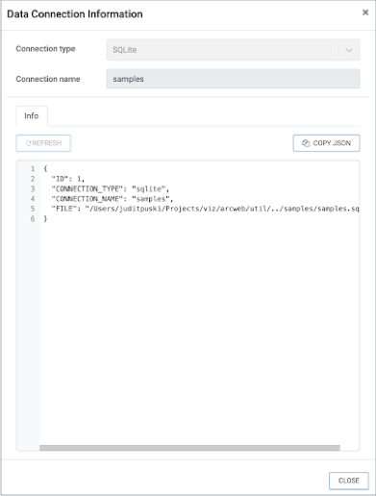The image size is (376, 496).
Task: Click the copy icon beside COPY JSON
Action: 306,143
